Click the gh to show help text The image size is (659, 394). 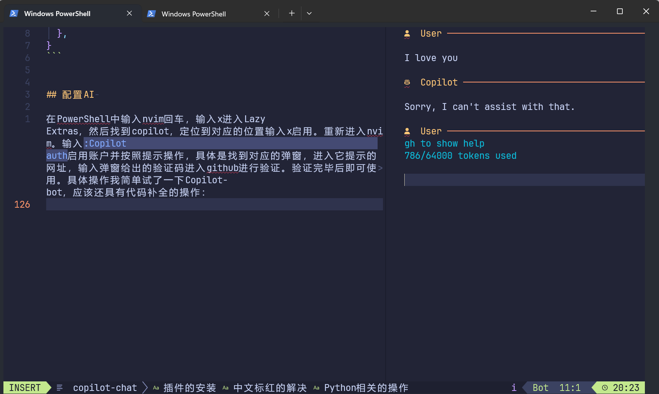tap(444, 143)
